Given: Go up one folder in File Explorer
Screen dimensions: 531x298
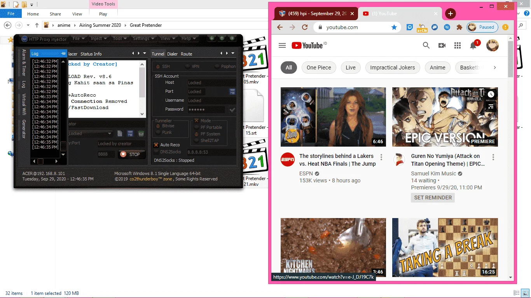Looking at the screenshot, I should point(37,25).
